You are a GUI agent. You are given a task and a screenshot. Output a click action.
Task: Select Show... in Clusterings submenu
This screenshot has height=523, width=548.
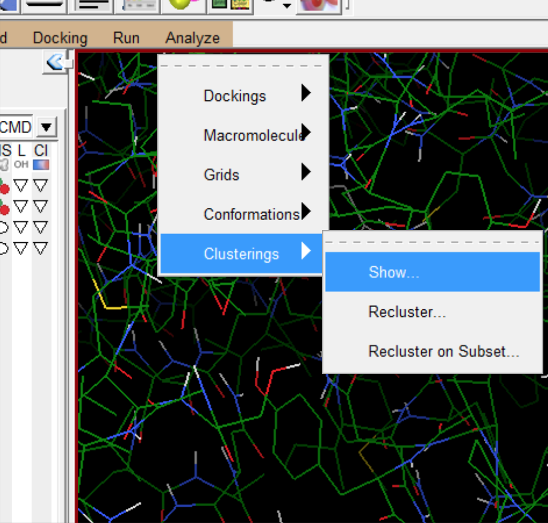tap(432, 272)
